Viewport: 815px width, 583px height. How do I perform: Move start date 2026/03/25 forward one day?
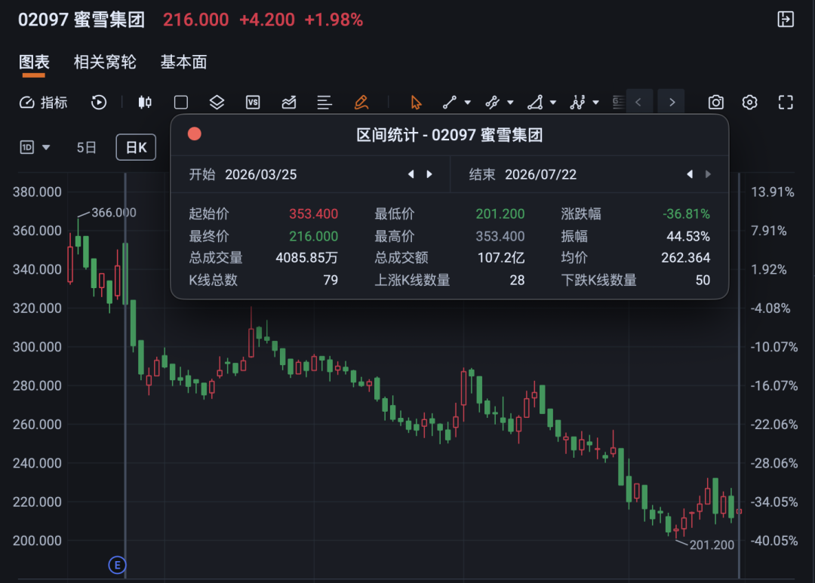[x=429, y=174]
